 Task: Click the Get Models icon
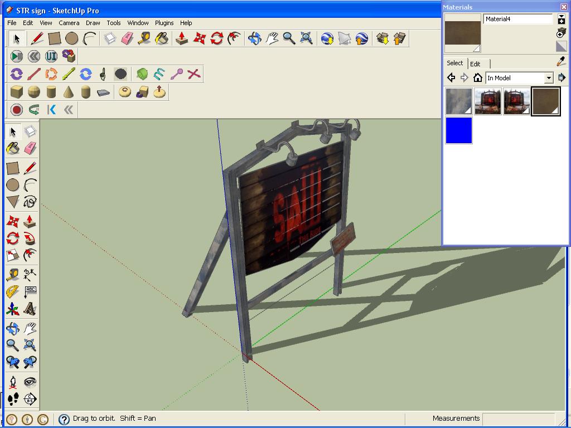click(x=383, y=38)
